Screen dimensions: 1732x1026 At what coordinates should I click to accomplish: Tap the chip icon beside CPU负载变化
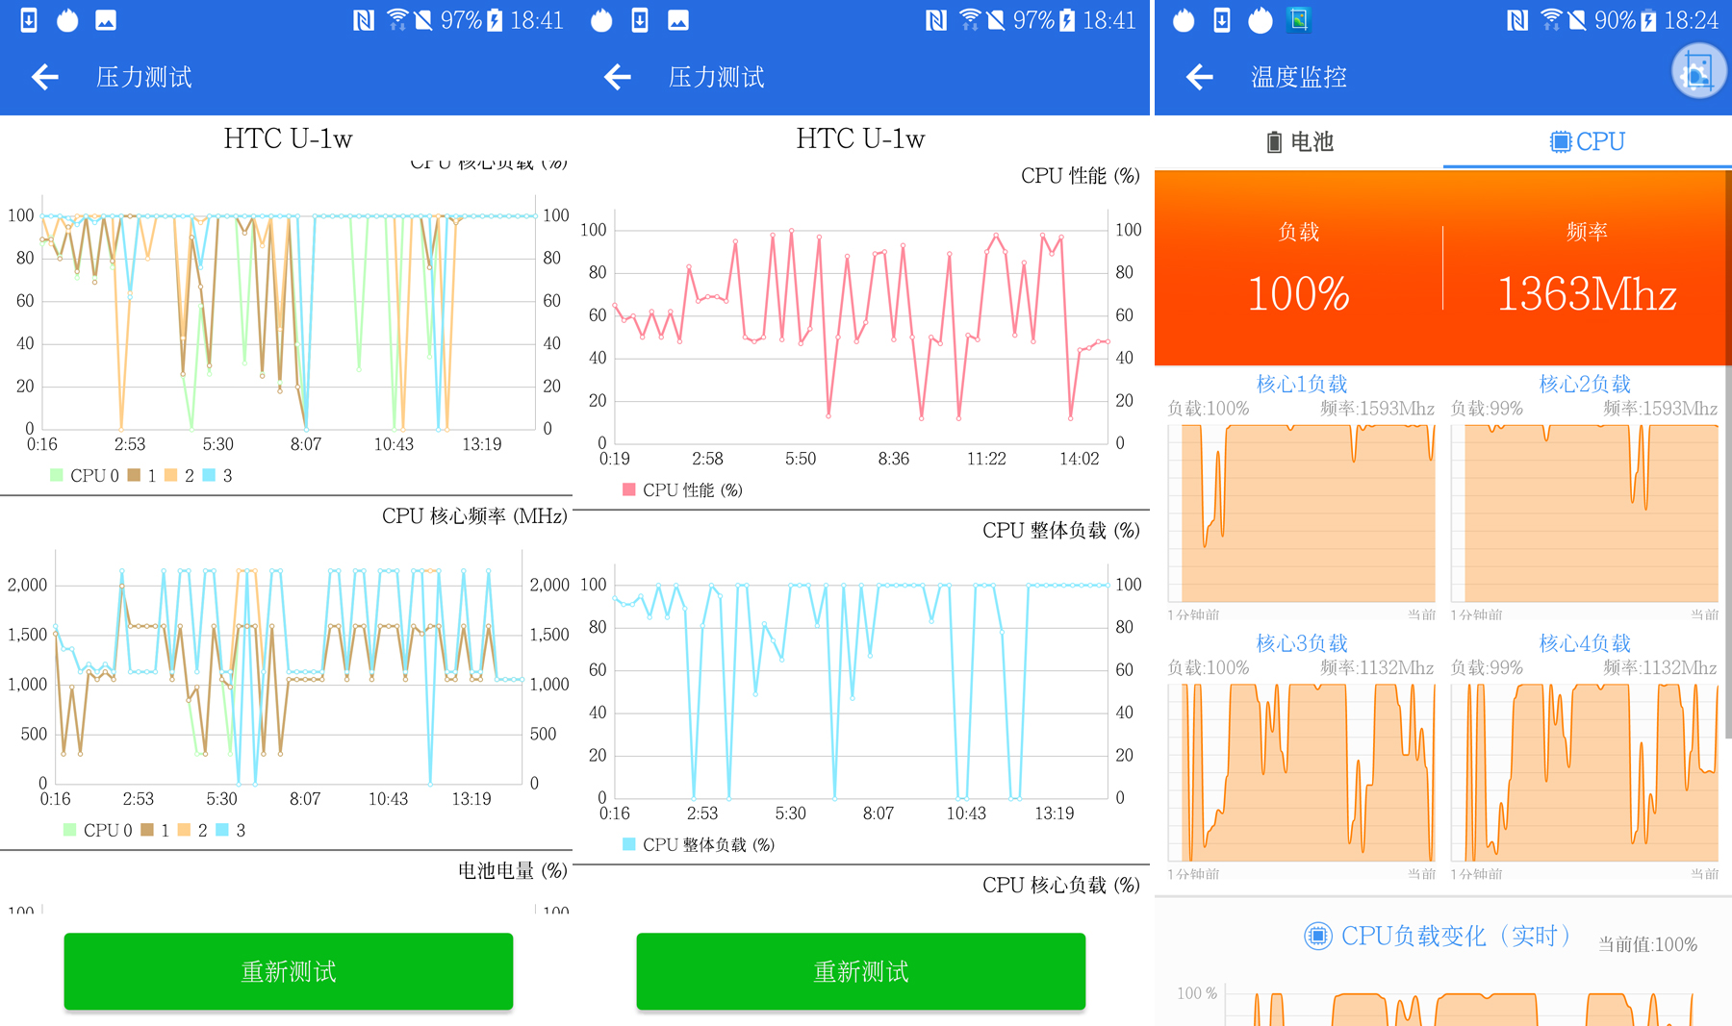click(1318, 935)
